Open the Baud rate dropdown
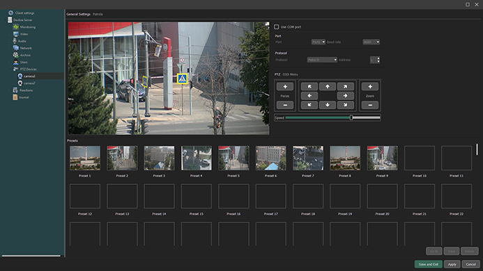The width and height of the screenshot is (483, 271). pyautogui.click(x=371, y=42)
